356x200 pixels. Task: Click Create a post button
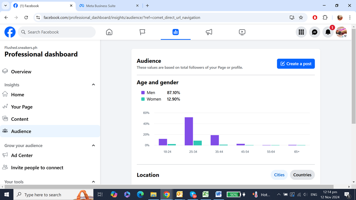[296, 64]
